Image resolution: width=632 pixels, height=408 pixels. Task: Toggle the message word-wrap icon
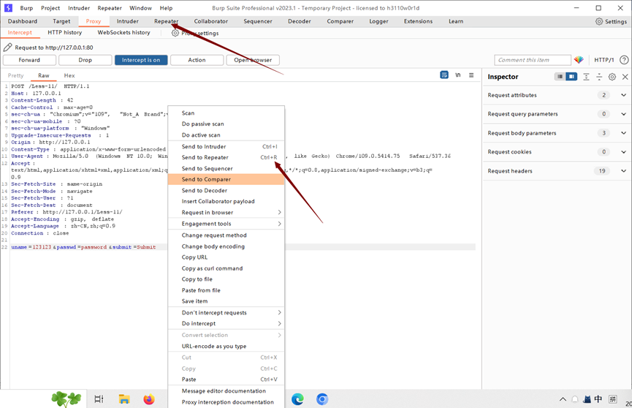pyautogui.click(x=444, y=75)
